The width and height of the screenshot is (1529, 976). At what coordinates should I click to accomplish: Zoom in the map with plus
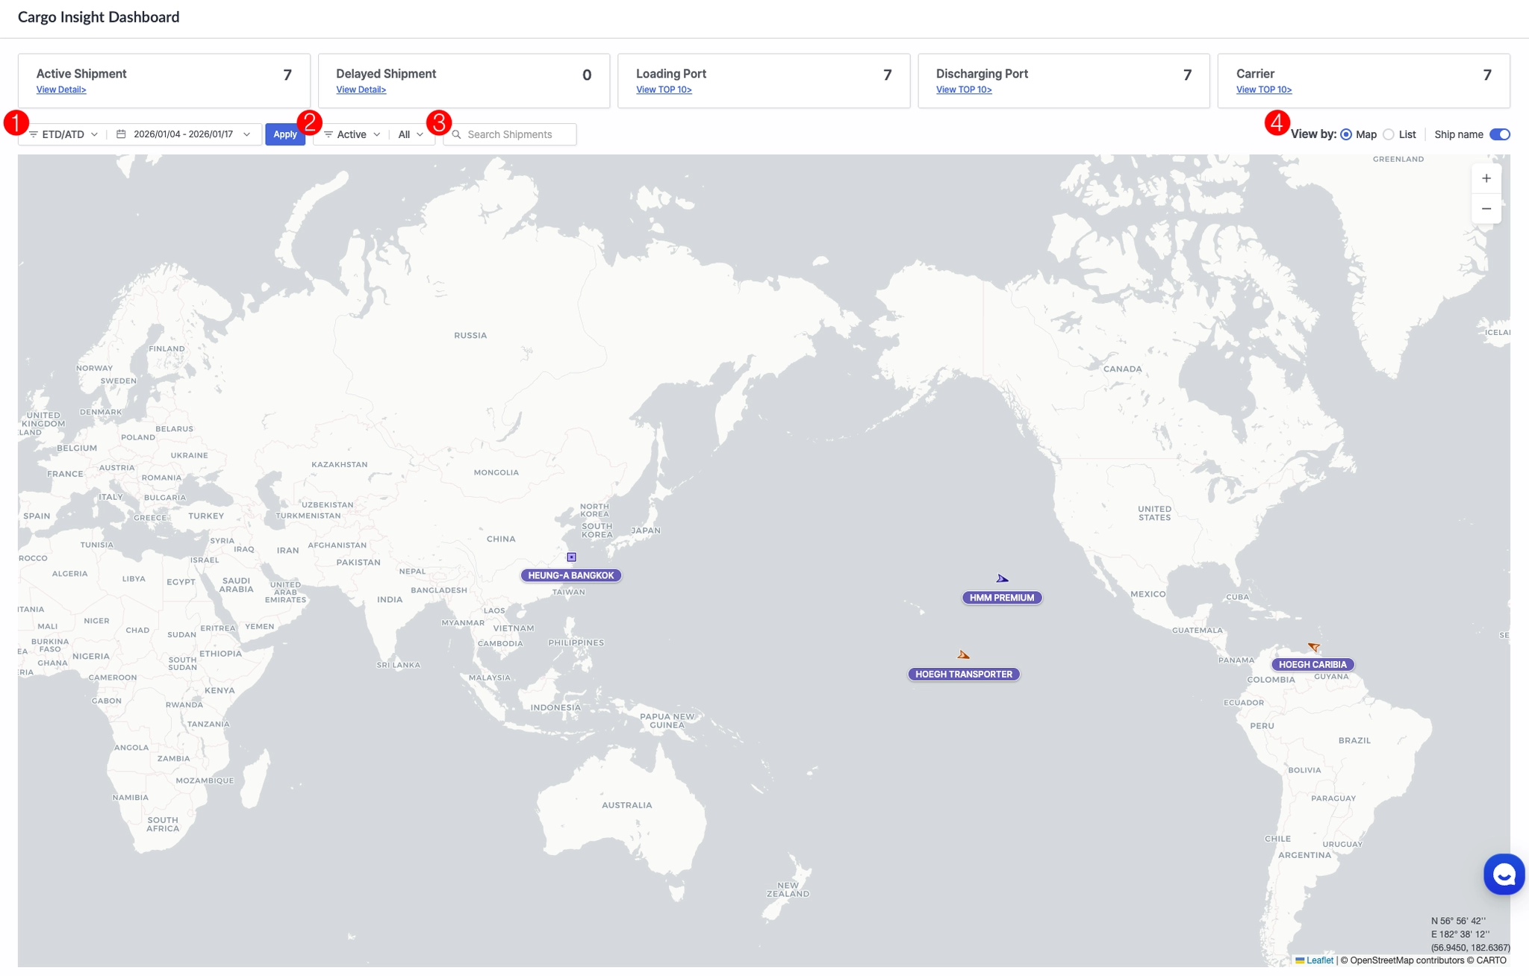1486,178
